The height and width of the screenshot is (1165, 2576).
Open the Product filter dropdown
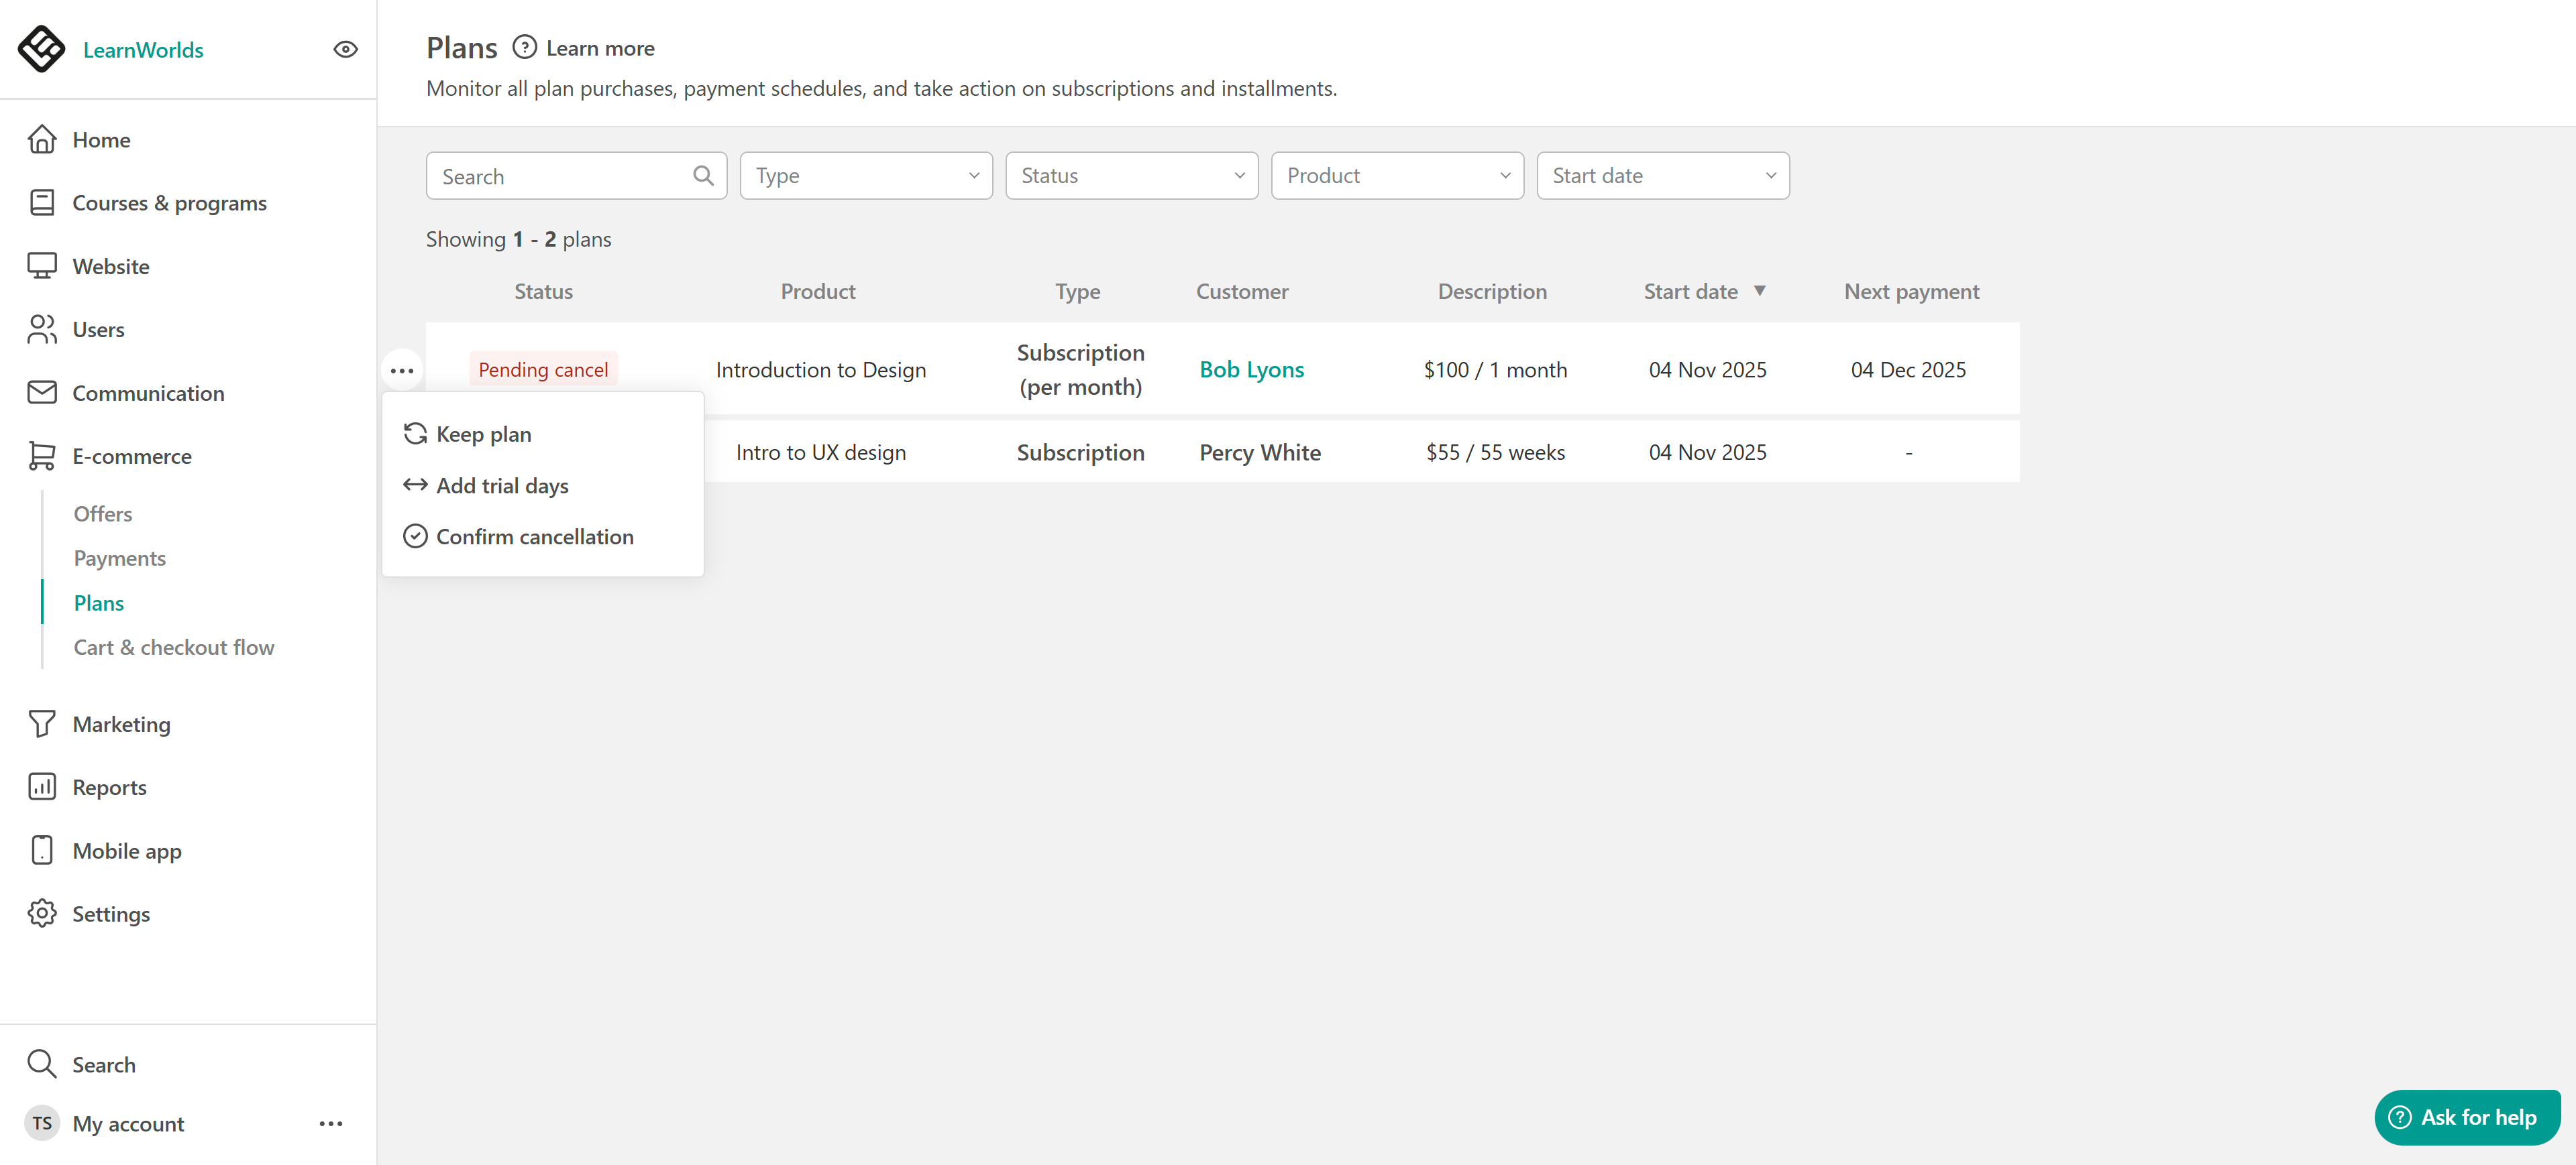point(1397,176)
